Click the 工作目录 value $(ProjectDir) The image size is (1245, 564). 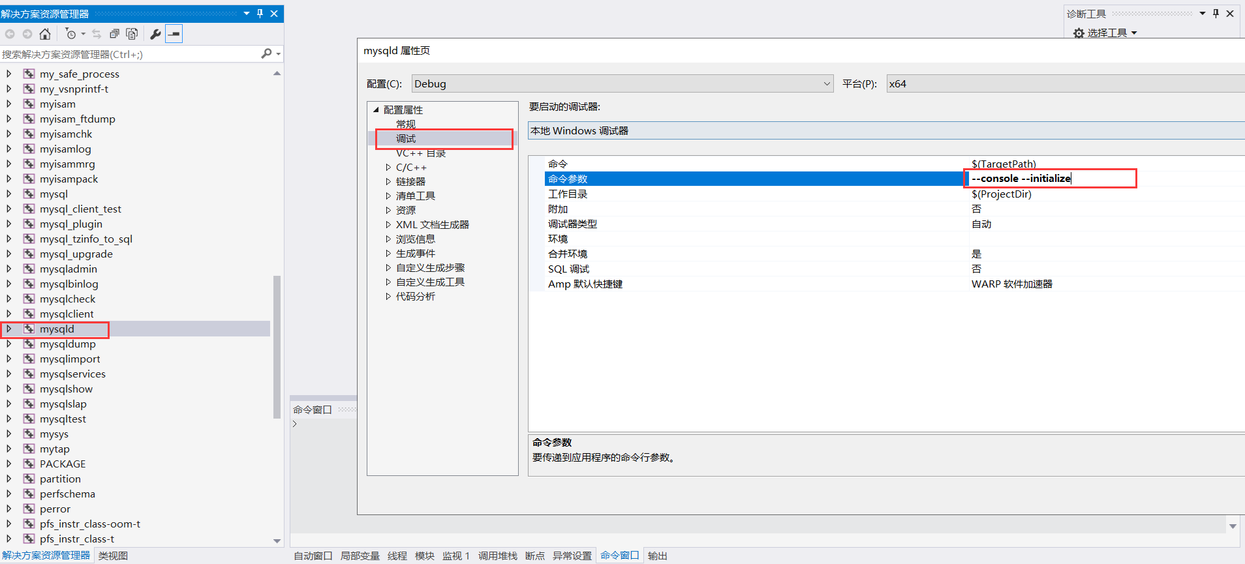[1002, 194]
